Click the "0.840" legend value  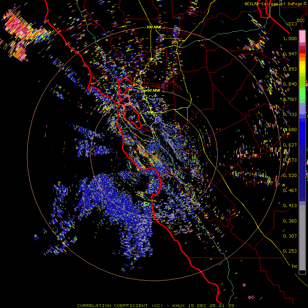coord(290,84)
